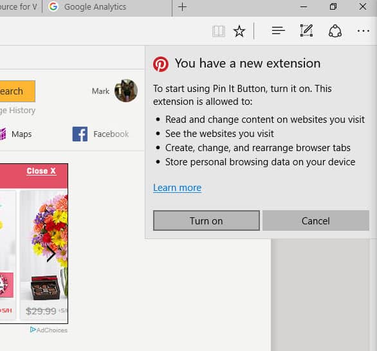Open the Learn more link
Screen dimensions: 377x351
(177, 188)
